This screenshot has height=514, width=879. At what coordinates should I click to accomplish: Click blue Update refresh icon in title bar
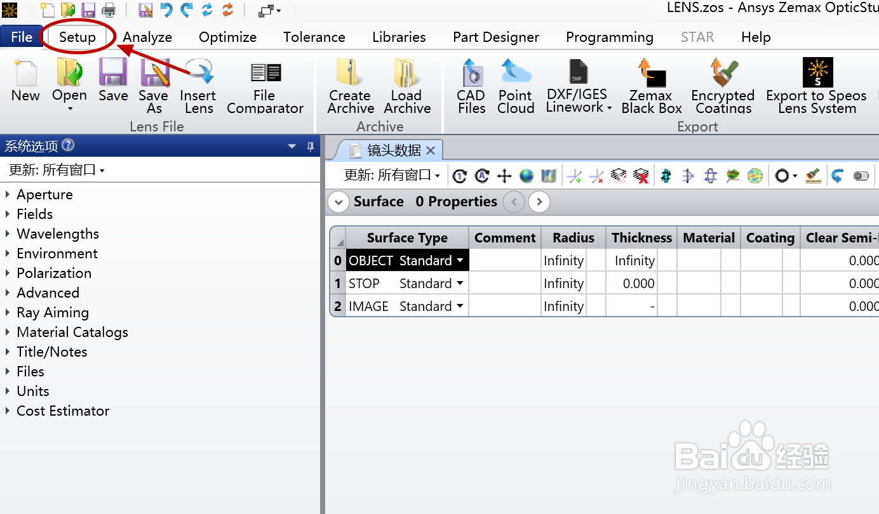(207, 10)
